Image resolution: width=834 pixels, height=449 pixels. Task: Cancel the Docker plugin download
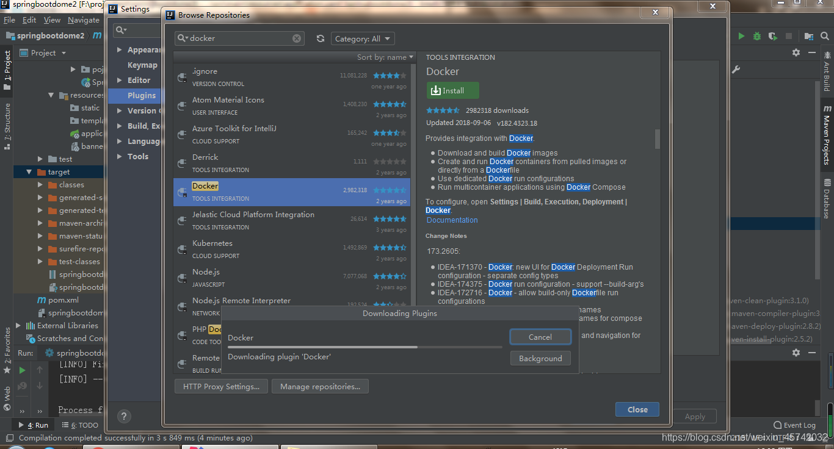click(x=540, y=337)
